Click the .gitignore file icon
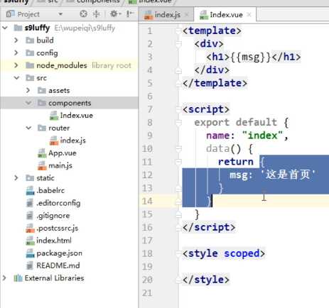The width and height of the screenshot is (329, 308). click(30, 216)
